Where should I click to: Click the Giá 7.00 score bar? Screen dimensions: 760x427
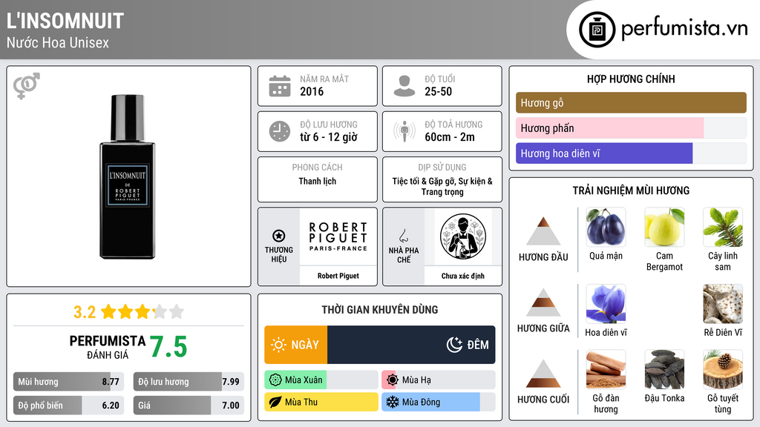189,406
